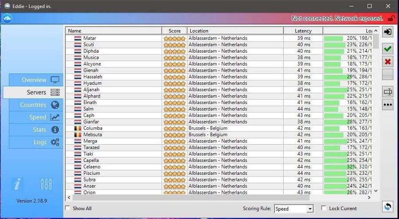Screen dimensions: 399x219
Task: Sort by the Score column header
Action: 175,31
